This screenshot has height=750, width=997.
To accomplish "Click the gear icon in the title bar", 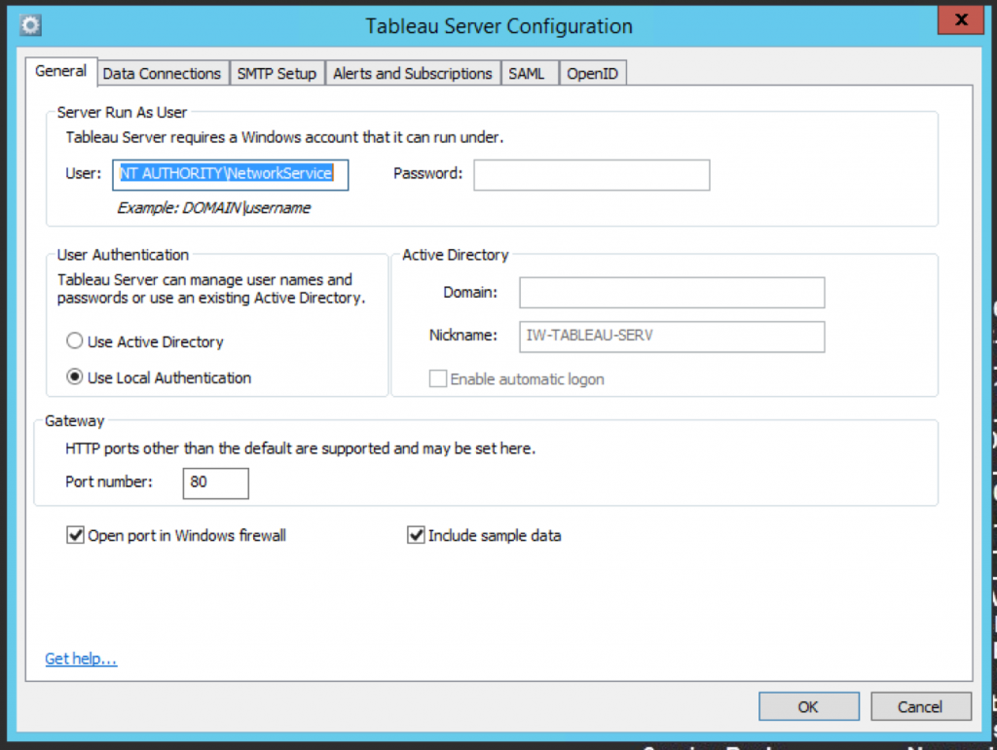I will pyautogui.click(x=30, y=25).
